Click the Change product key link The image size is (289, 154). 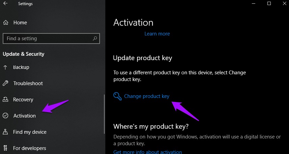[x=147, y=96]
